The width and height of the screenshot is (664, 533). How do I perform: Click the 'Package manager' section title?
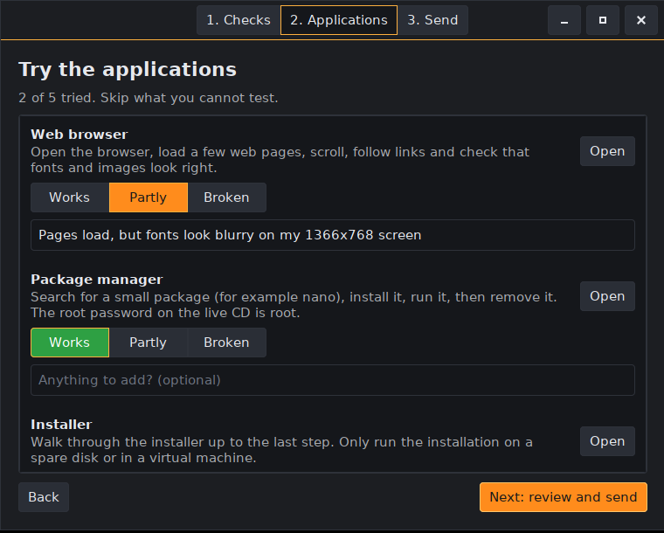point(97,280)
